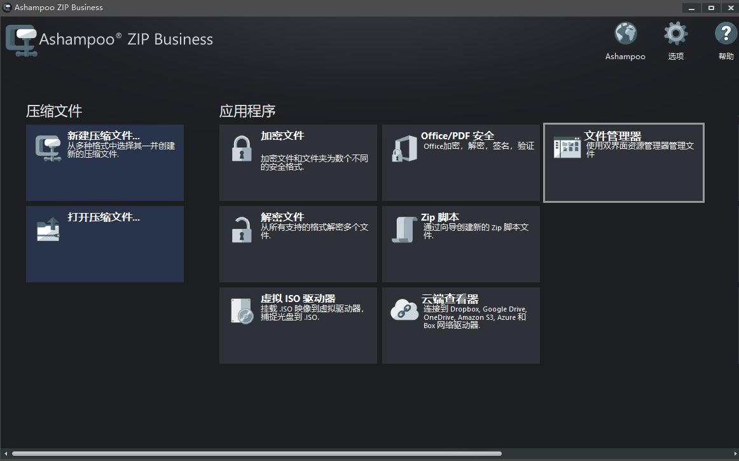Image resolution: width=739 pixels, height=461 pixels.
Task: Click the folder icon on 打开压缩文件 tile
Action: [48, 229]
